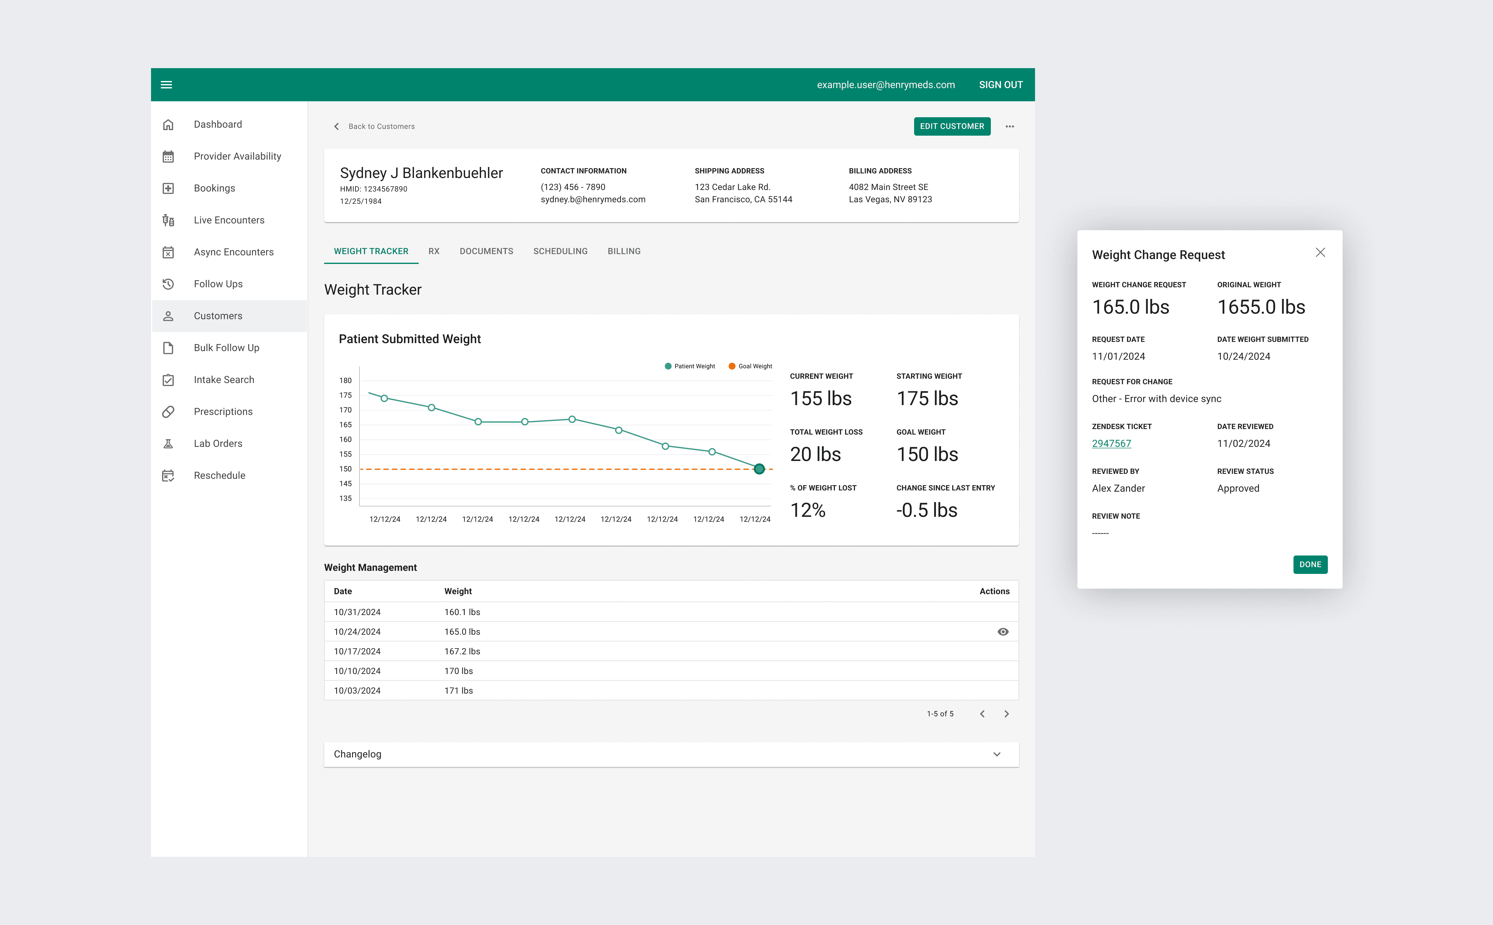
Task: Click the Prescriptions pill icon
Action: pyautogui.click(x=168, y=412)
